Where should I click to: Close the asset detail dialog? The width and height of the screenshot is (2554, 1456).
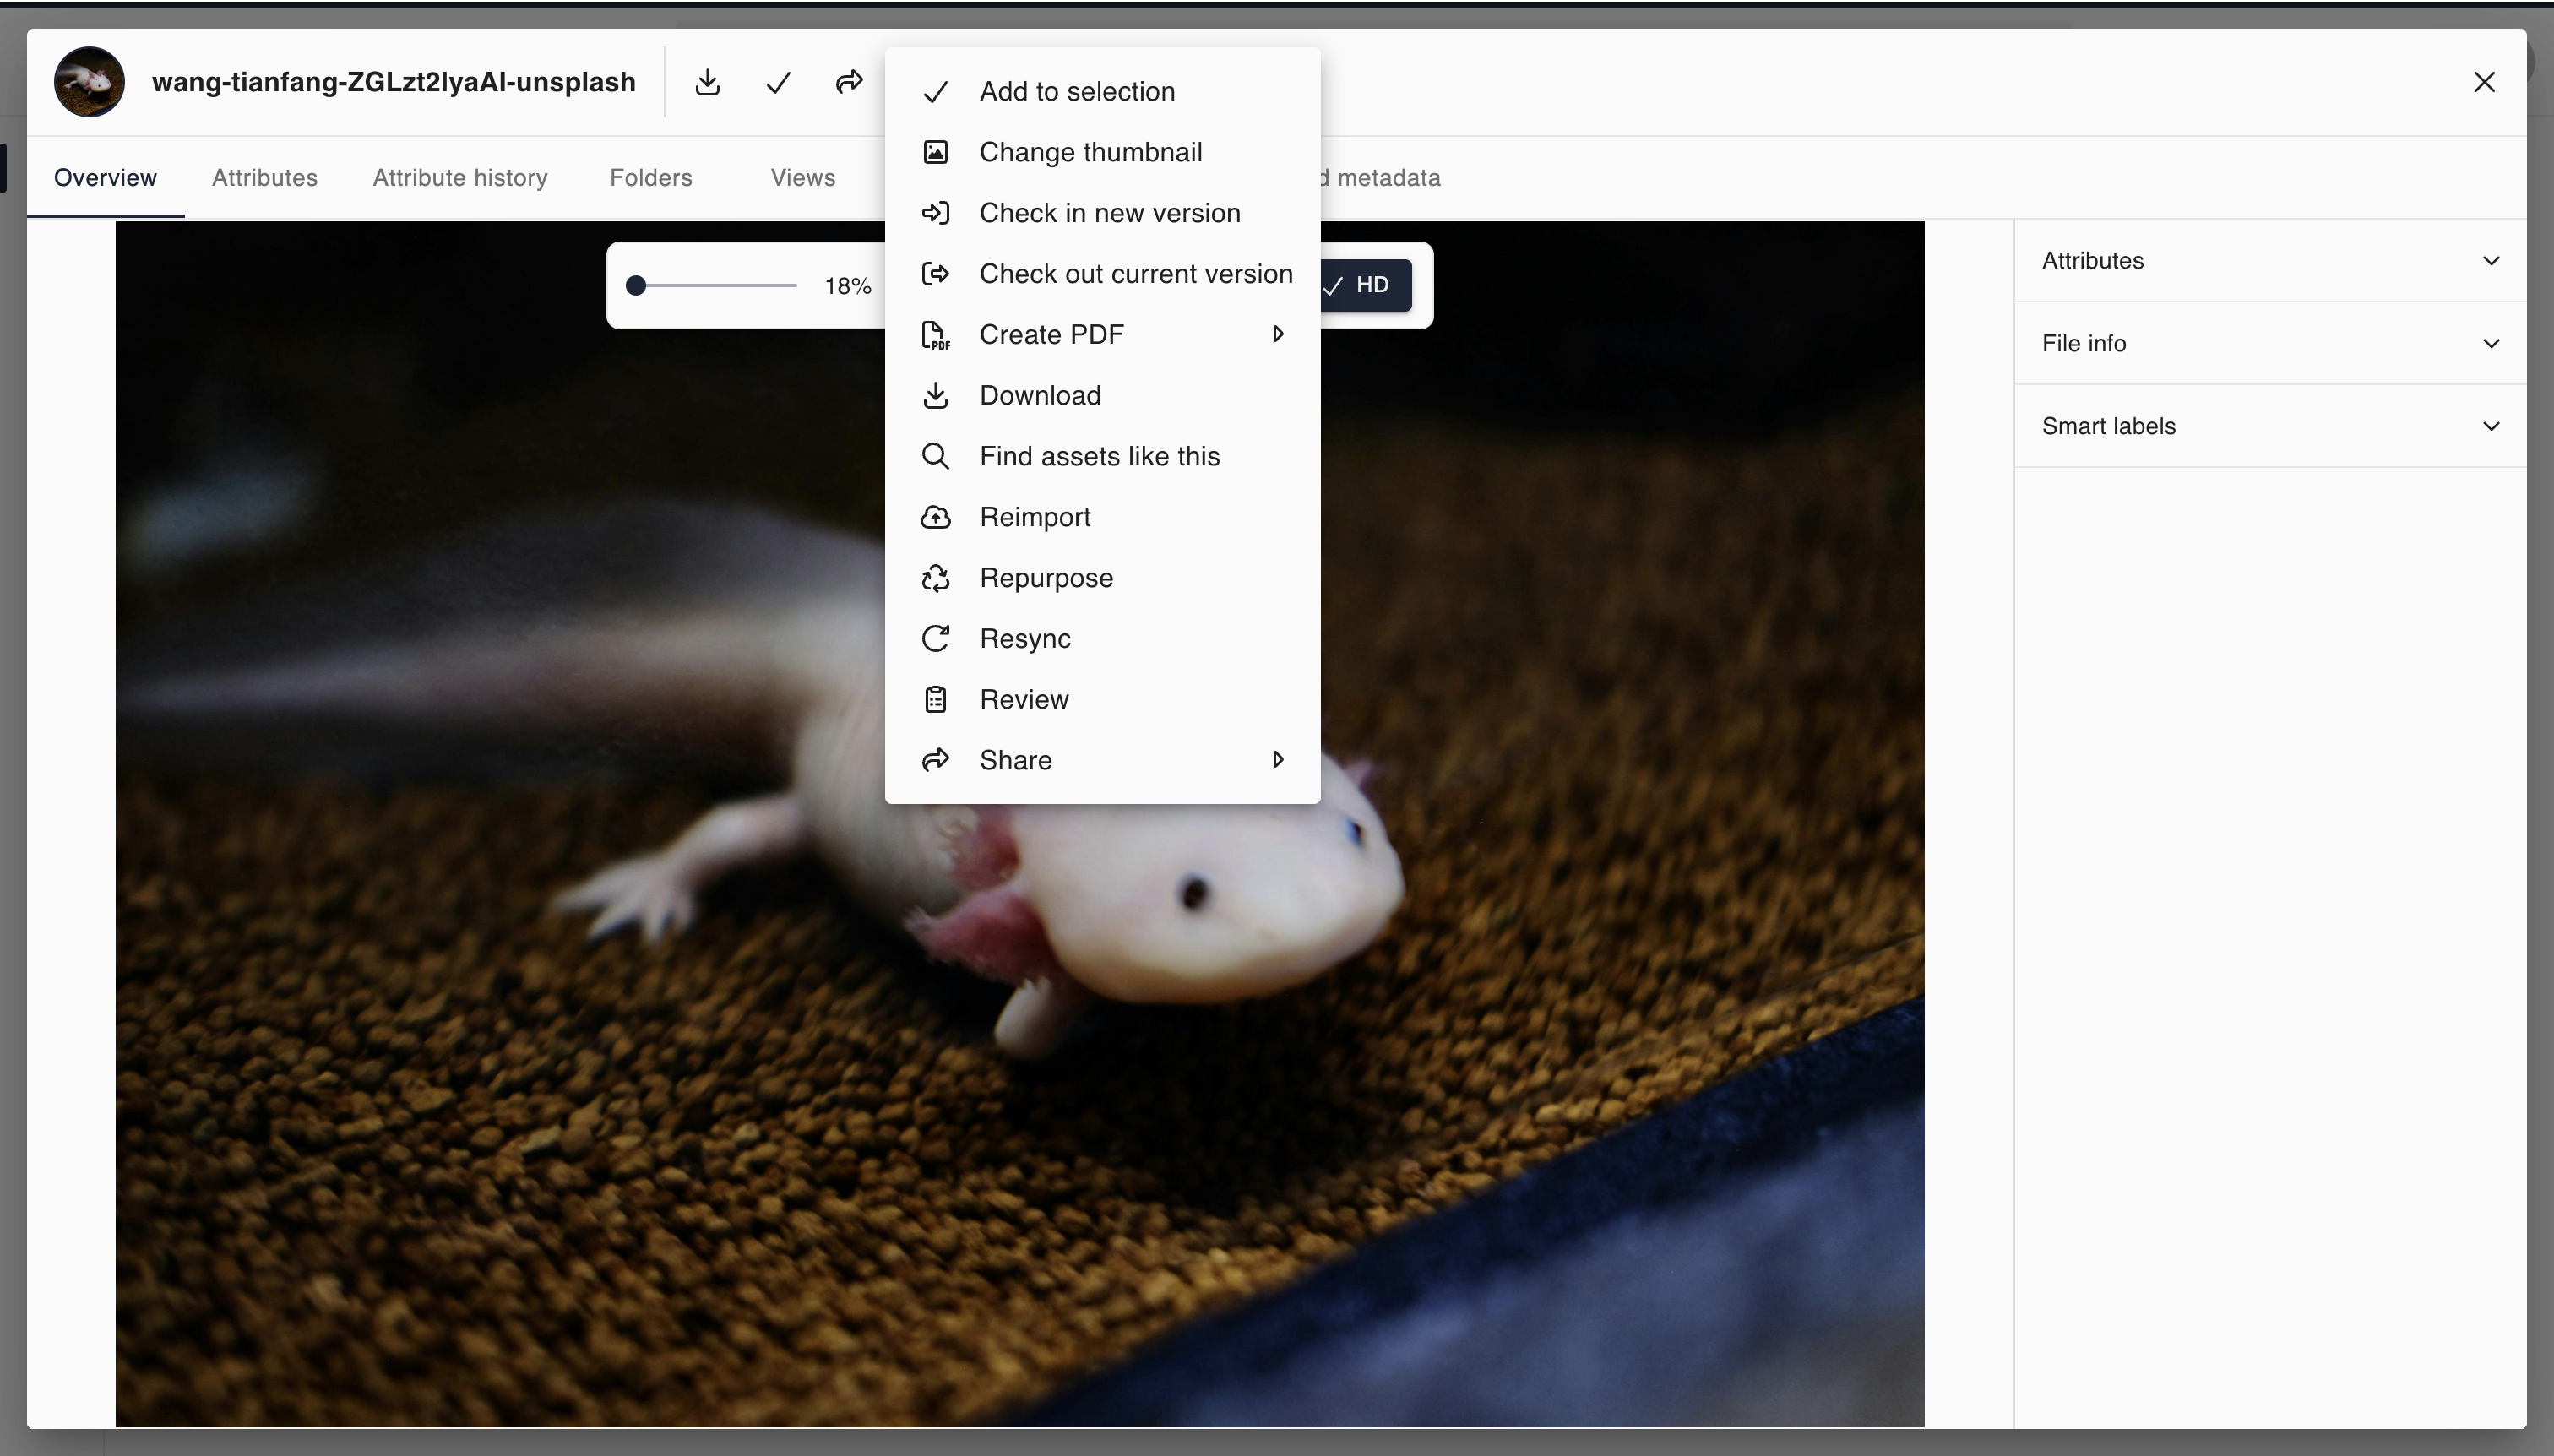click(x=2484, y=82)
